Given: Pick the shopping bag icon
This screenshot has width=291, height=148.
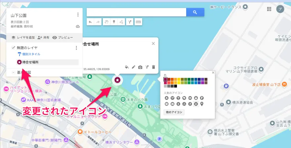Looking at the screenshot, I should tap(196, 98).
